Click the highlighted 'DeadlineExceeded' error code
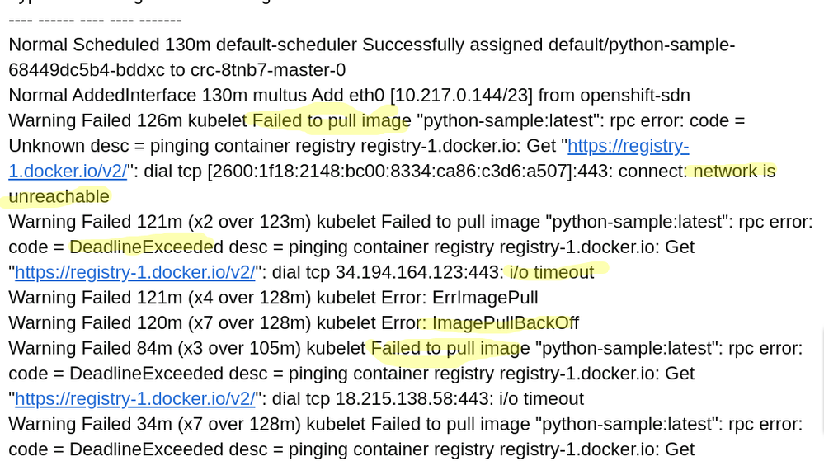 coord(141,247)
